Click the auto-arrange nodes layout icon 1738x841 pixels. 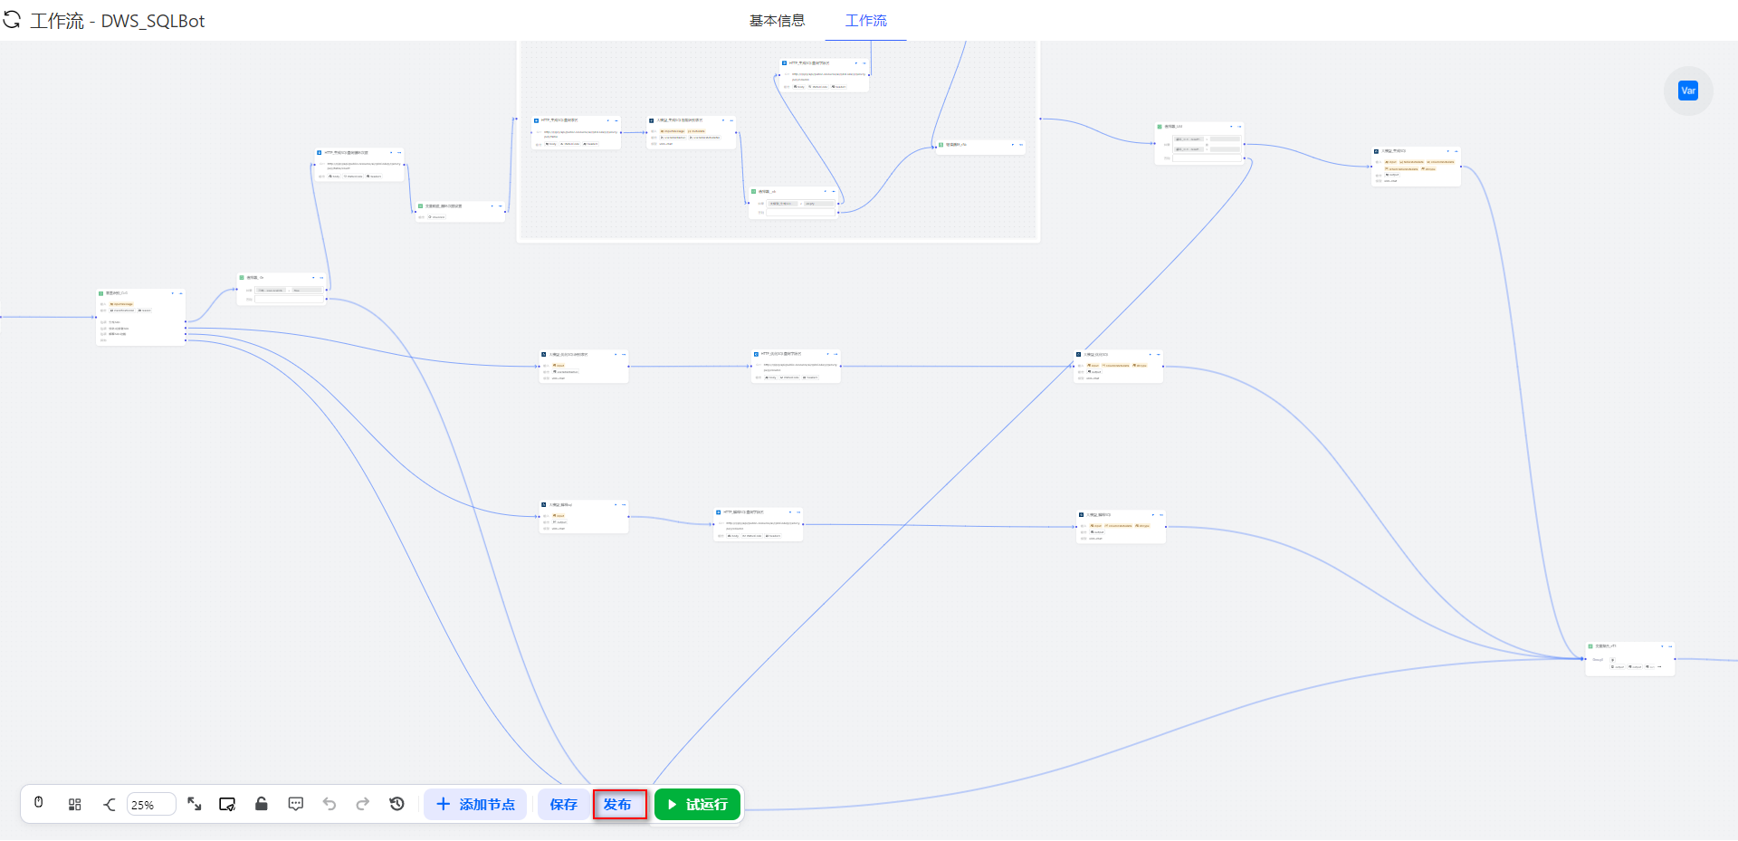click(x=75, y=804)
